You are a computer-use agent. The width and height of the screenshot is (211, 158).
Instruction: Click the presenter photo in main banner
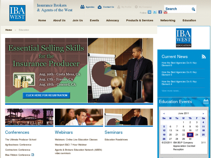120,70
